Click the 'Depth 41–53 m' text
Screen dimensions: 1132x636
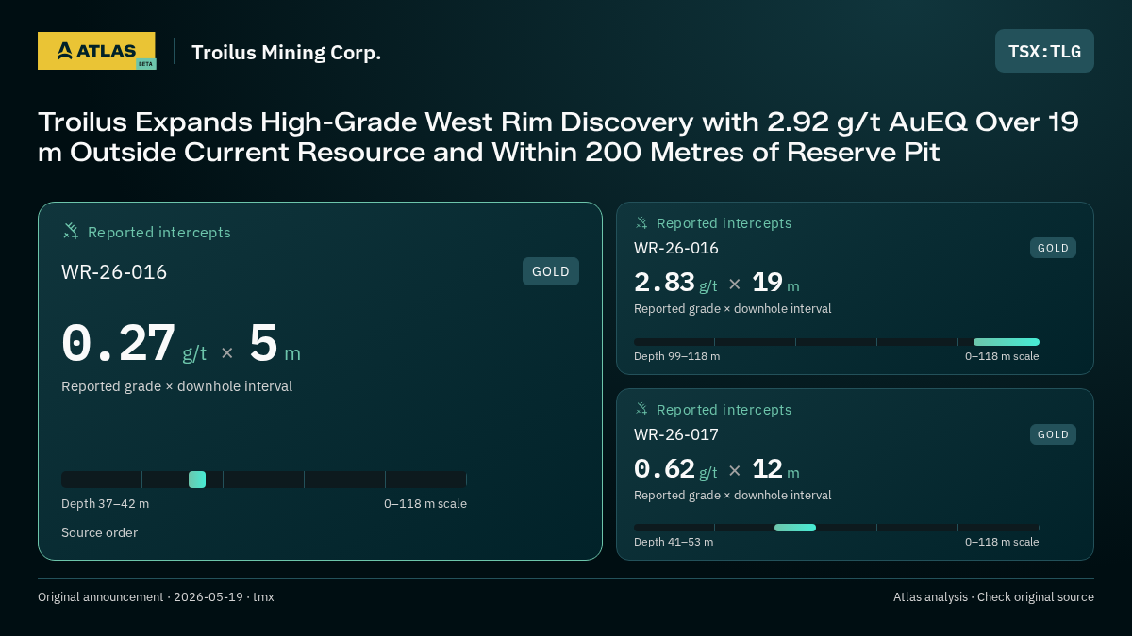674,542
